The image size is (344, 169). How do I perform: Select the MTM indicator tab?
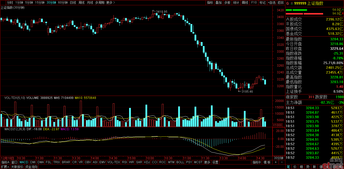pyautogui.click(x=171, y=162)
